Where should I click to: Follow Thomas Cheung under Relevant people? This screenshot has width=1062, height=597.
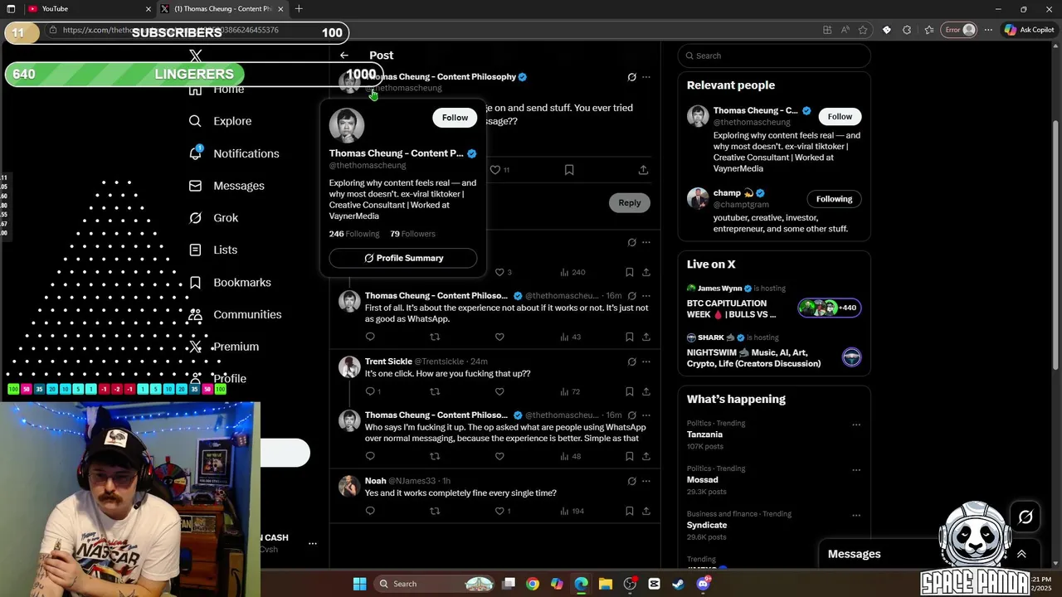(x=840, y=117)
